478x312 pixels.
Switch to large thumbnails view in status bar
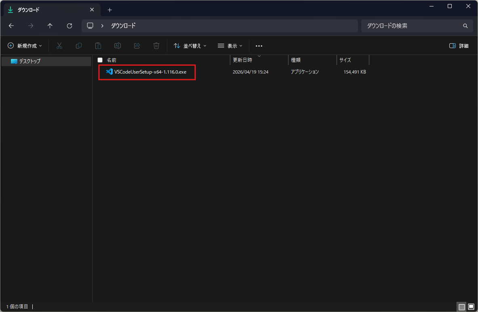tap(471, 307)
